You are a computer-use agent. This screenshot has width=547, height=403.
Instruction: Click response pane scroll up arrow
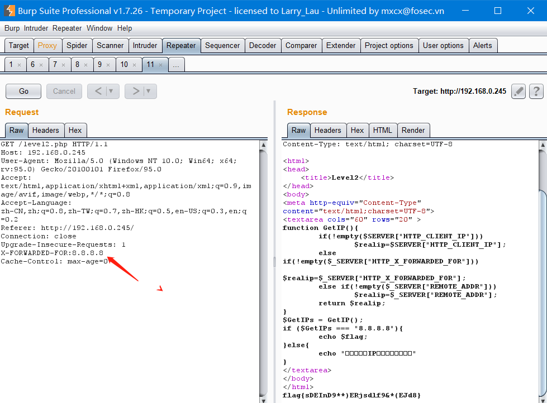coord(543,145)
